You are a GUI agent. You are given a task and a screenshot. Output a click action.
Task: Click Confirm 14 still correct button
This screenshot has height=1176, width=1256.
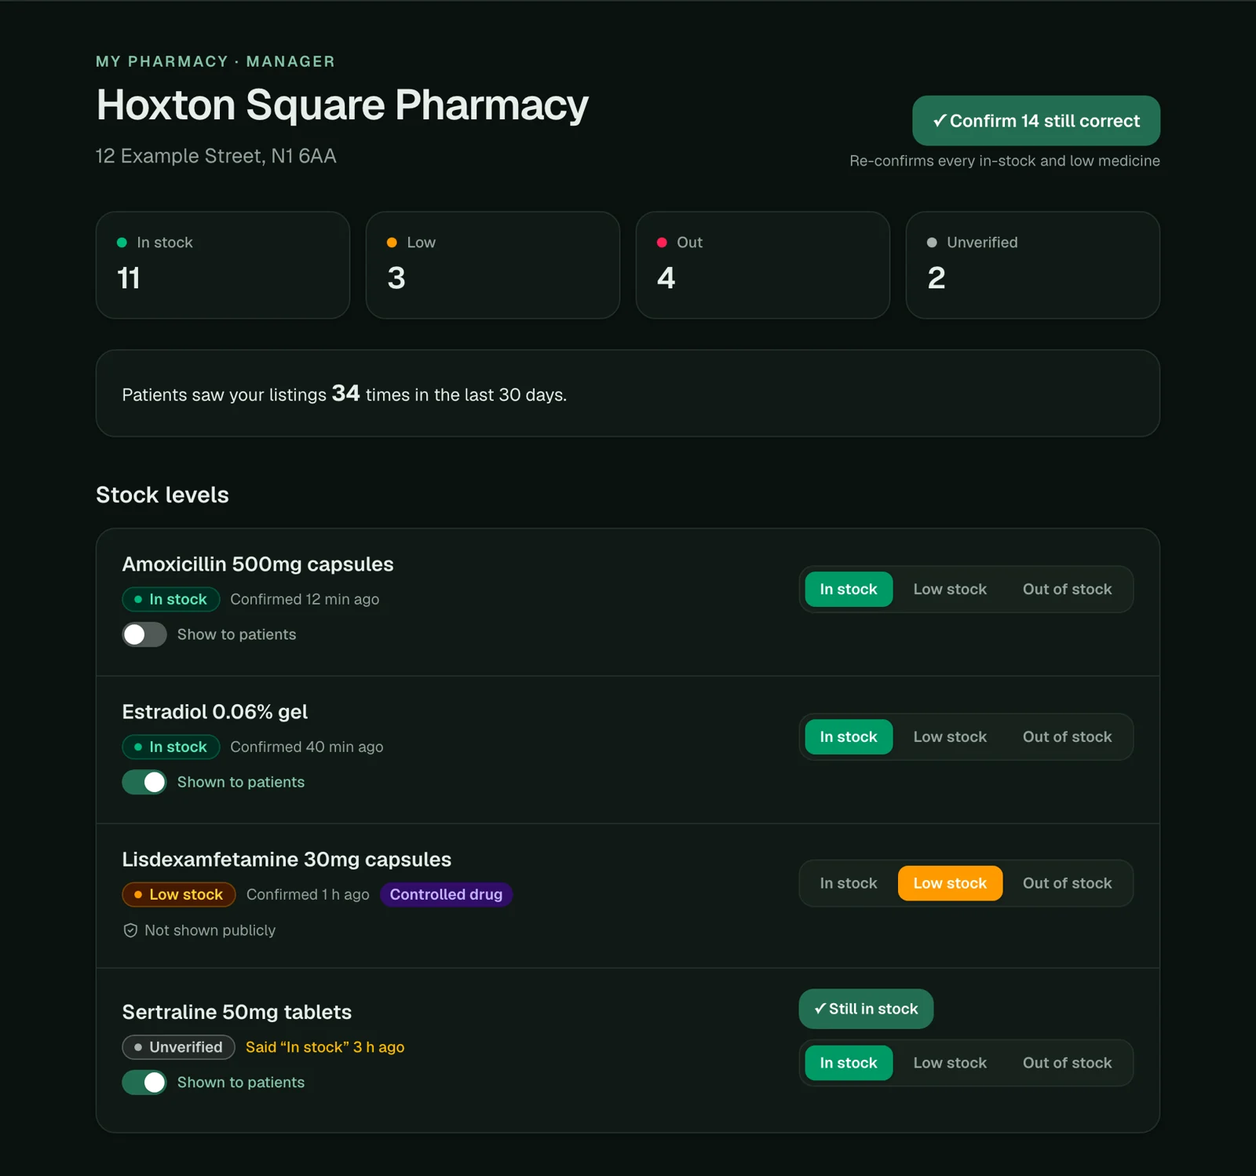coord(1035,121)
